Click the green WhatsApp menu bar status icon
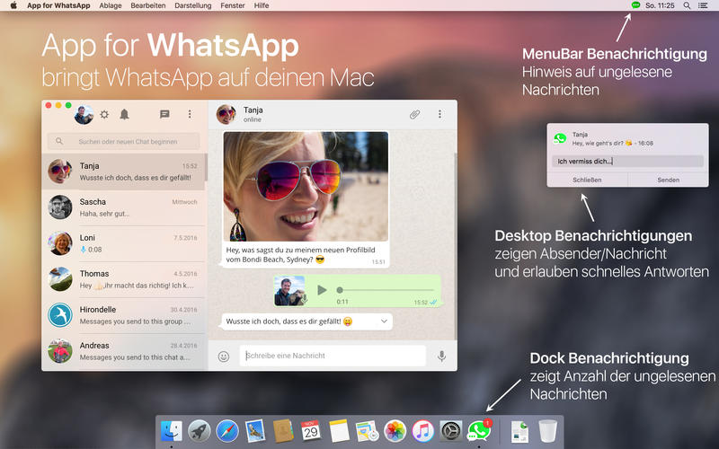This screenshot has width=719, height=449. (636, 5)
